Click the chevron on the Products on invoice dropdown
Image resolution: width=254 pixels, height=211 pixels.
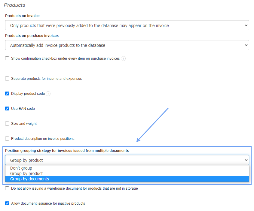point(246,25)
